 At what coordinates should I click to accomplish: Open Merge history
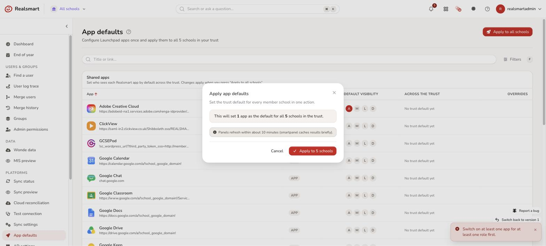pos(34,108)
